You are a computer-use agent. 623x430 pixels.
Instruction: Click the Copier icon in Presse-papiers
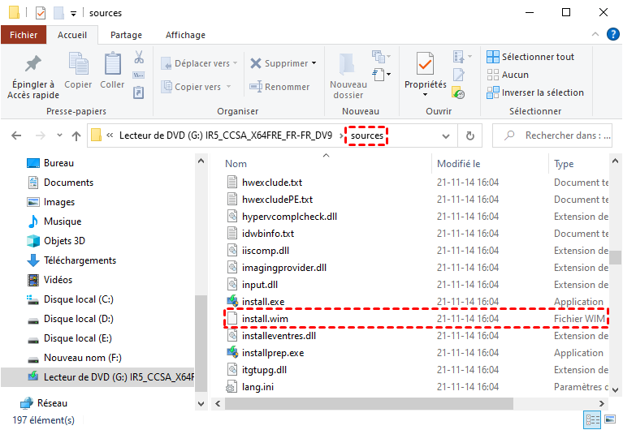coord(78,63)
